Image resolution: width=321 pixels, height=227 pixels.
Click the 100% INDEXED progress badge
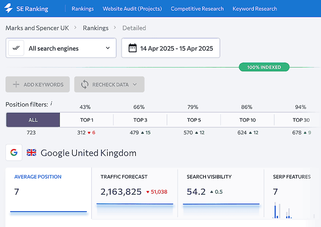[264, 67]
